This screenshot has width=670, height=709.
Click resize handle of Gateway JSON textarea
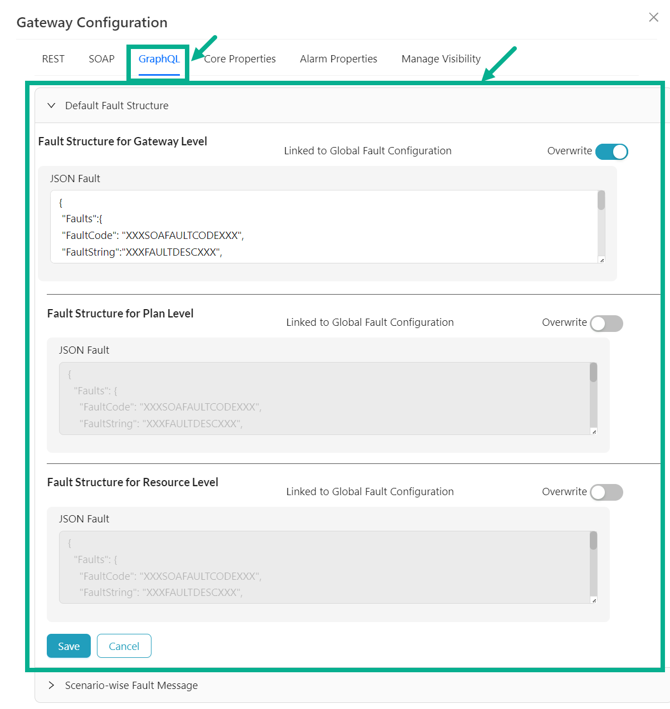click(601, 260)
